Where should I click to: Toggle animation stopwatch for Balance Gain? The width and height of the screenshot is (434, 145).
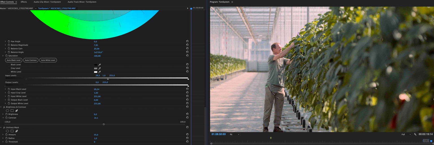9,49
